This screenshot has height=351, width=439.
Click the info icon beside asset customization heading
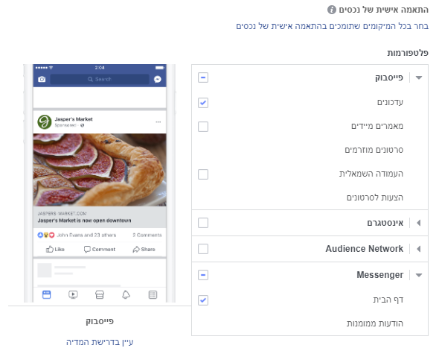(x=332, y=10)
